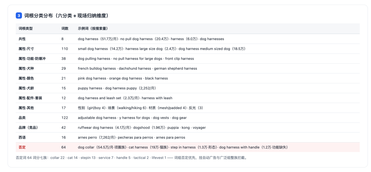This screenshot has height=172, width=371.
Task: Click the arnes perro（7,262/月）example text
Action: pos(97,137)
